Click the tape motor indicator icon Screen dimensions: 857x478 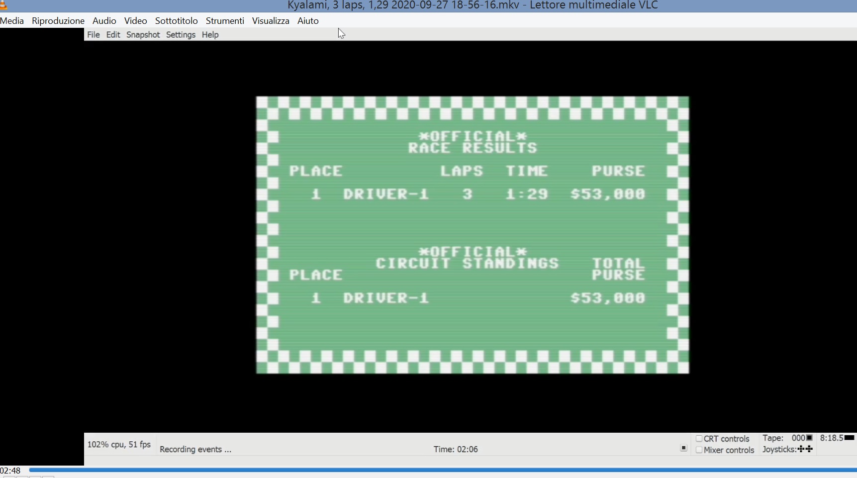[x=809, y=438]
